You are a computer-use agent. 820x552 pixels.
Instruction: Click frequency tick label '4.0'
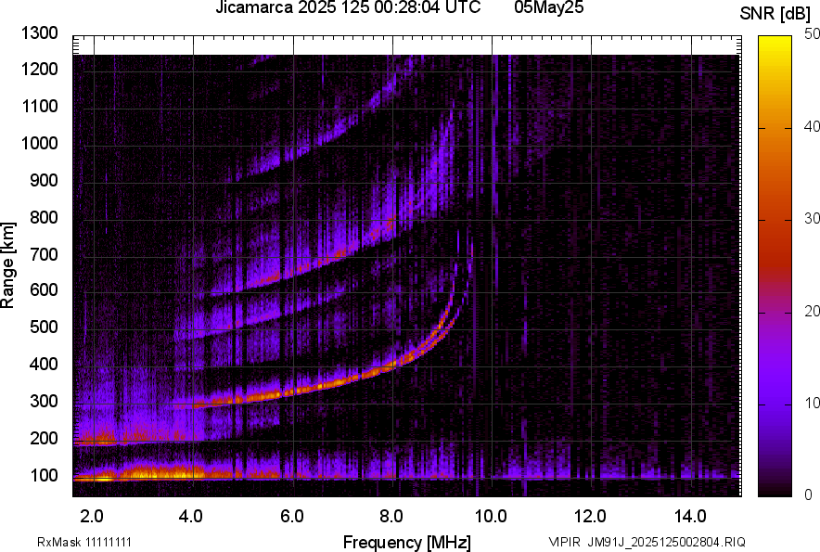pos(191,517)
